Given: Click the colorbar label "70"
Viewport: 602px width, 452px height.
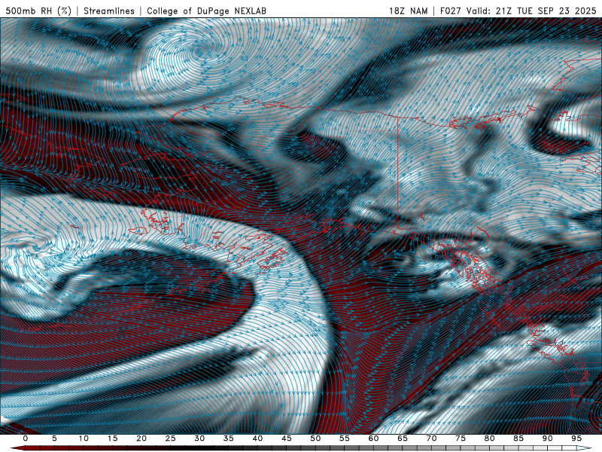Looking at the screenshot, I should pos(431,438).
